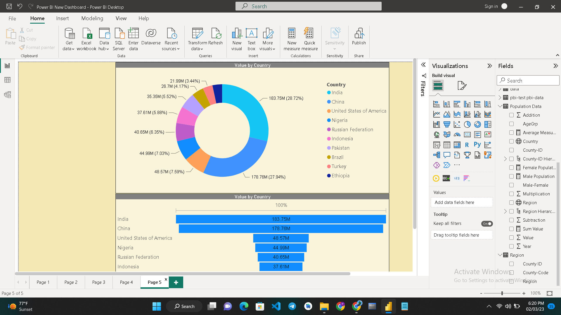Choose the gauge visual icon
561x315 pixels.
pyautogui.click(x=457, y=134)
